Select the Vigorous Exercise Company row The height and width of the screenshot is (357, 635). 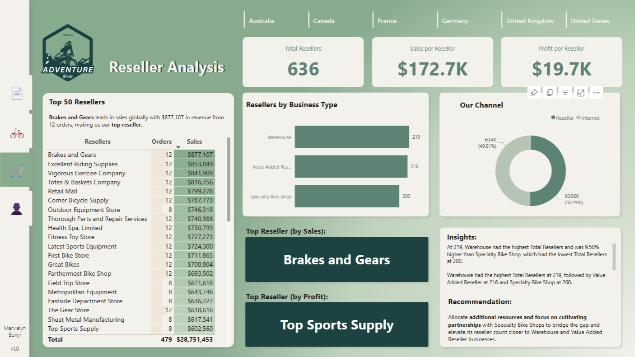tap(131, 173)
